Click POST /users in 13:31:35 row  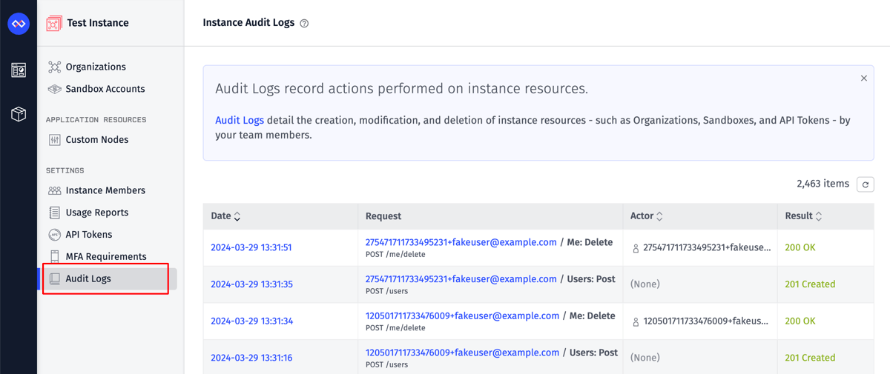[x=387, y=291]
